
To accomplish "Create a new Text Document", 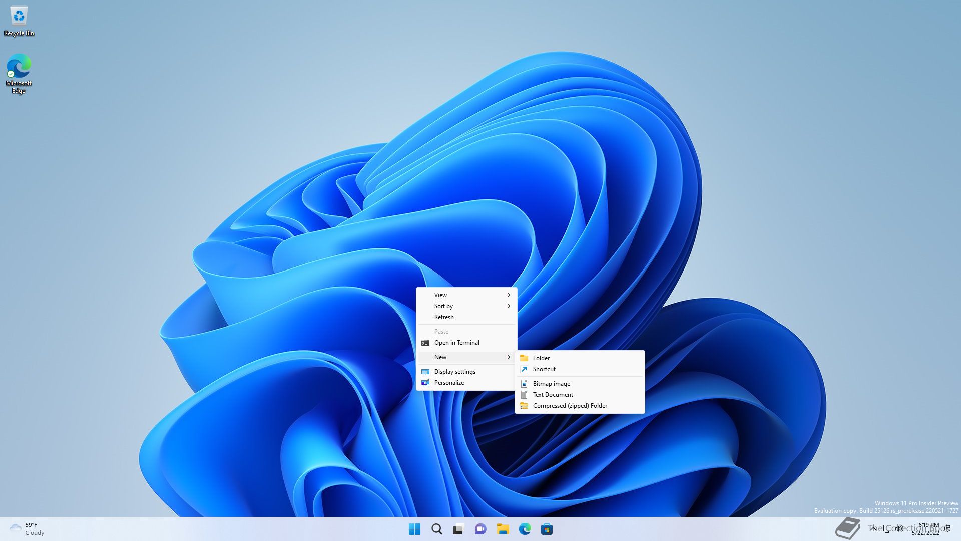I will pyautogui.click(x=580, y=394).
